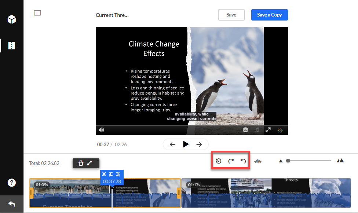
Task: Select the 01:17s timeline clip
Action: click(x=266, y=193)
